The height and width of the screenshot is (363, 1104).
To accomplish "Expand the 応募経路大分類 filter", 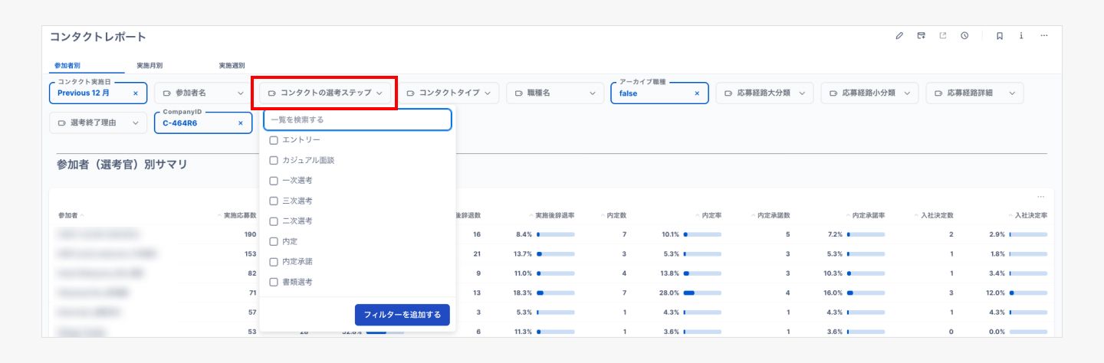I will pyautogui.click(x=764, y=93).
